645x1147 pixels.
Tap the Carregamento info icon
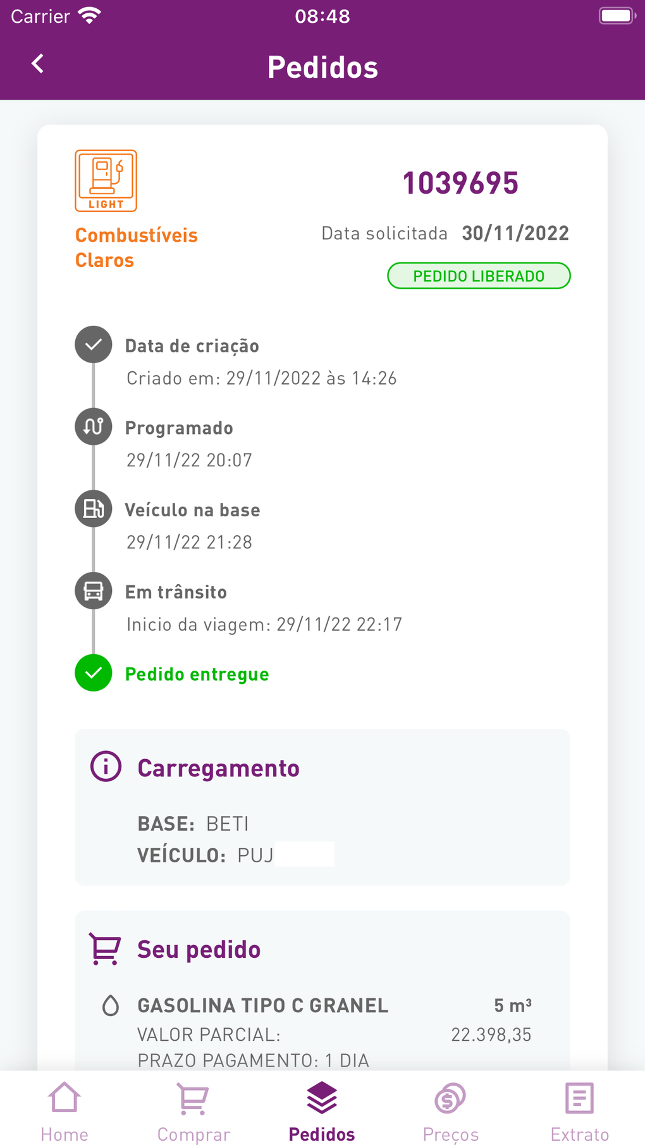click(106, 767)
